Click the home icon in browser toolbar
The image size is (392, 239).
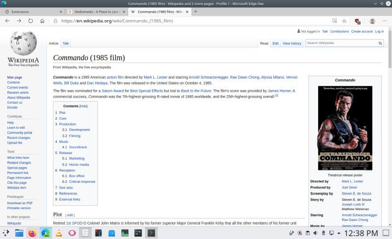tap(43, 21)
